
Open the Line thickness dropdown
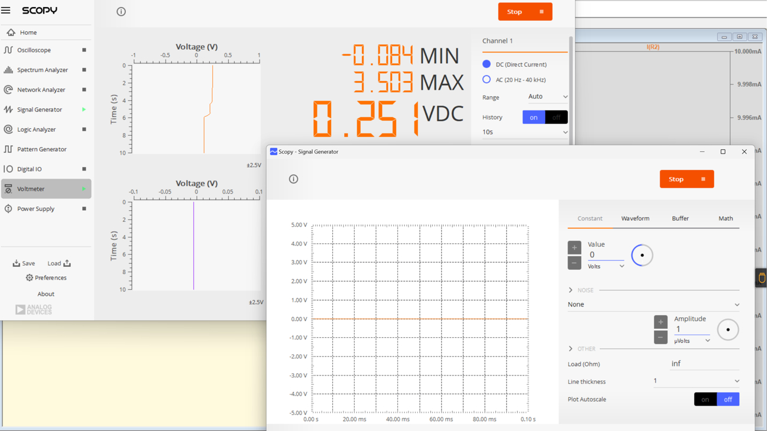pos(696,381)
